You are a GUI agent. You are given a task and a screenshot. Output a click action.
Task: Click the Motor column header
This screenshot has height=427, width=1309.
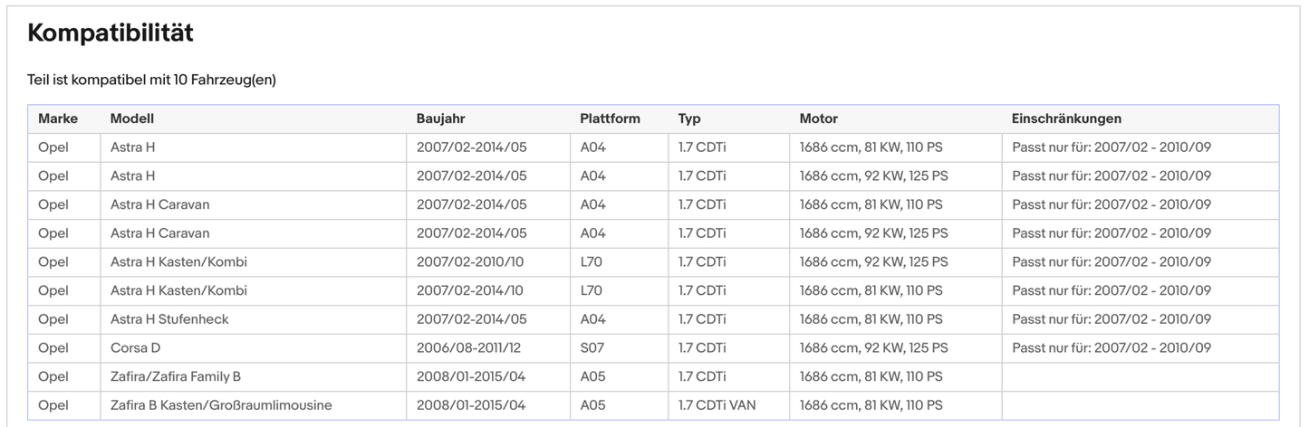coord(818,119)
